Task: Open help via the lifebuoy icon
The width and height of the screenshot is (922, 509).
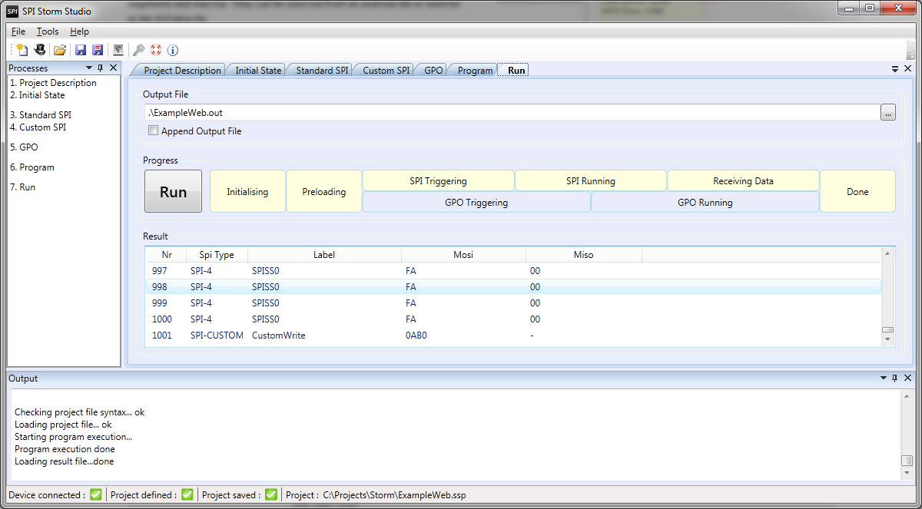Action: [156, 50]
